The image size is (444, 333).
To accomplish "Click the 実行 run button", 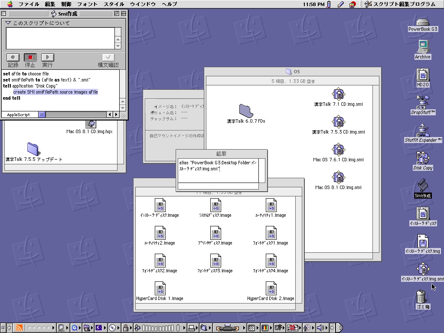I will 47,58.
